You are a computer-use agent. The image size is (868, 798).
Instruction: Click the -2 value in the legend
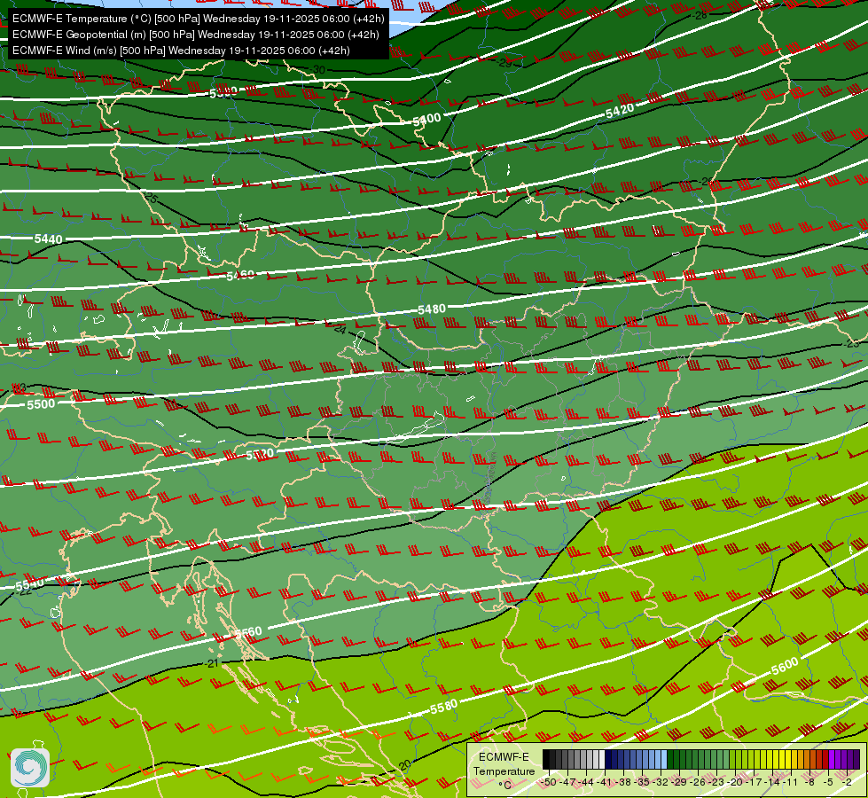point(847,782)
